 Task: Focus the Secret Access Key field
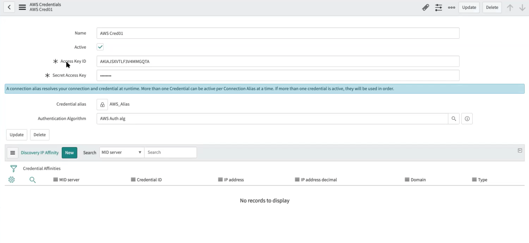tap(278, 76)
